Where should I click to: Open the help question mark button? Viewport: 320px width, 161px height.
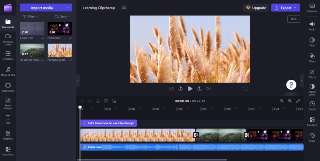point(291,85)
